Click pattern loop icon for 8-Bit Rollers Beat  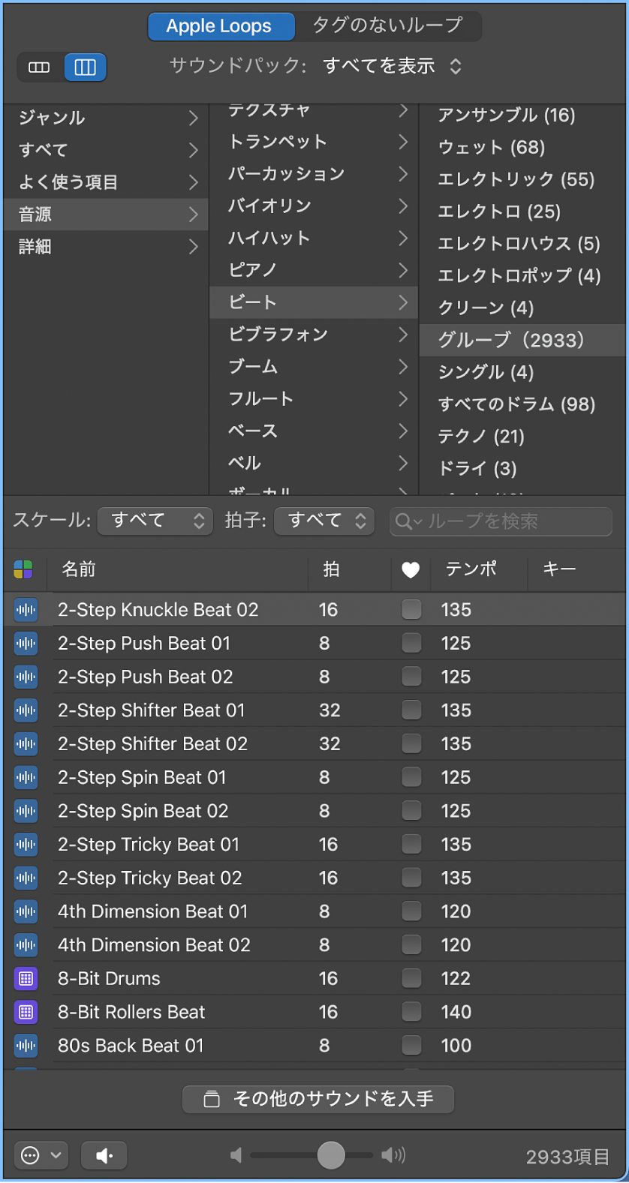click(x=26, y=1012)
